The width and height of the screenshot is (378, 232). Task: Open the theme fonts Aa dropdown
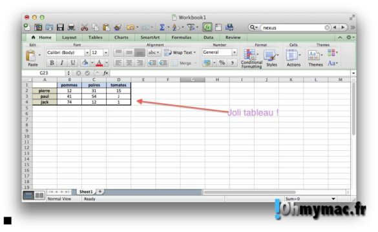tap(333, 63)
